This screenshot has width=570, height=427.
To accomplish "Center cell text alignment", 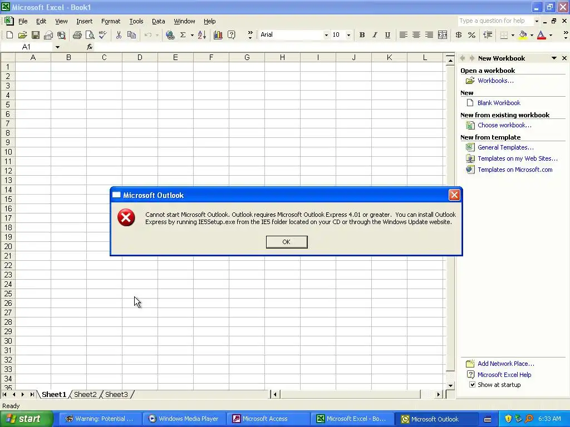I will 416,35.
